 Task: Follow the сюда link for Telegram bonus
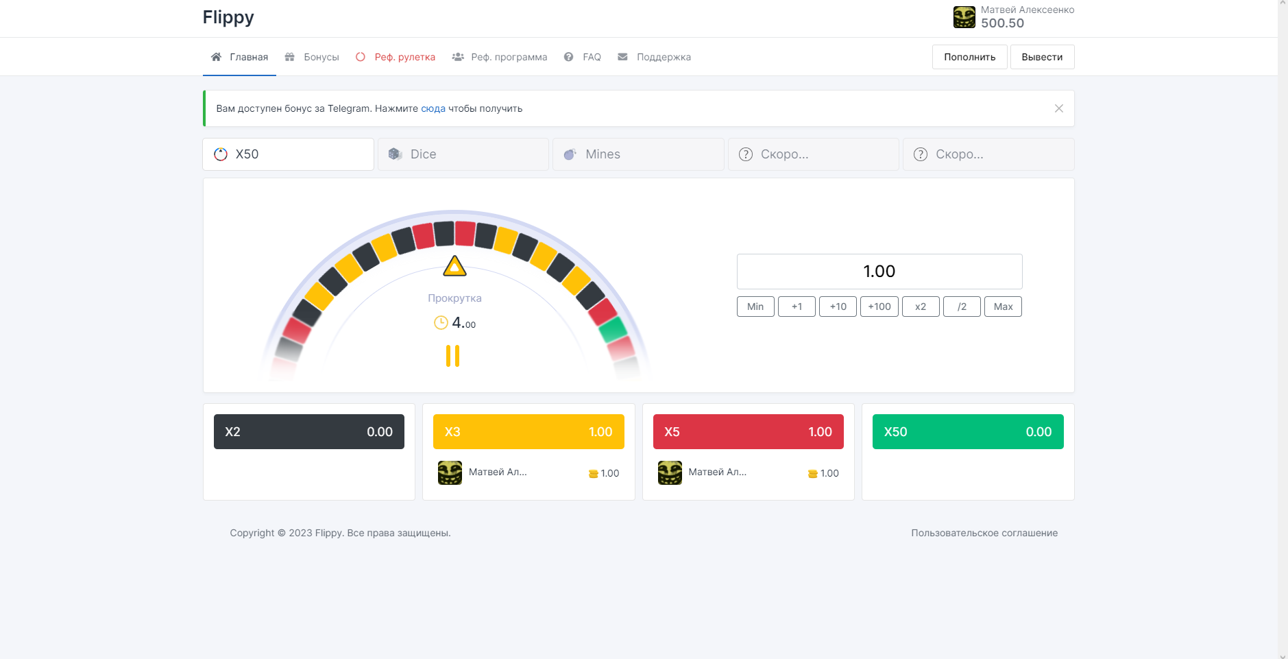coord(433,108)
